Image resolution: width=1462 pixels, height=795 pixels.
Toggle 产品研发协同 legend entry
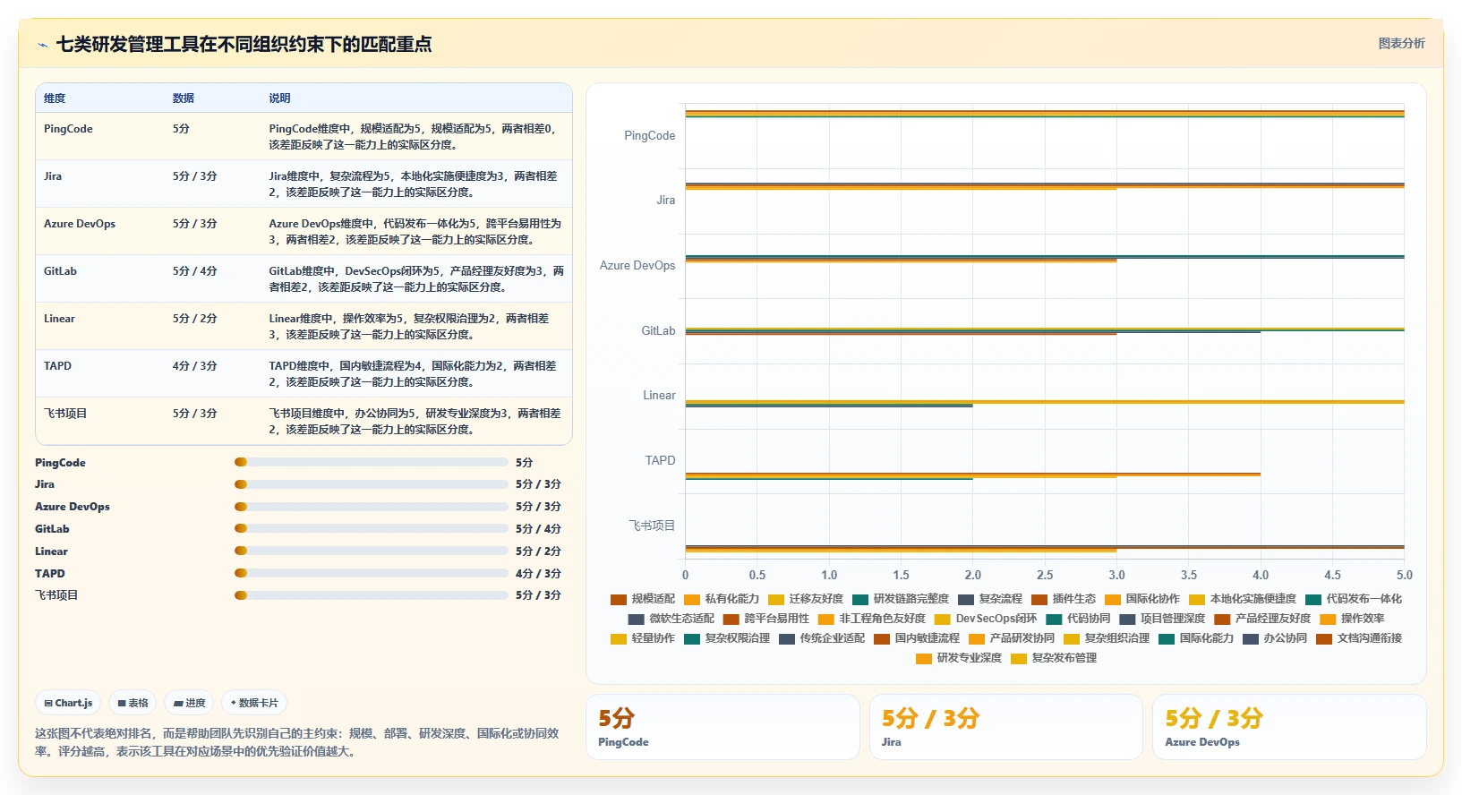(x=1012, y=638)
